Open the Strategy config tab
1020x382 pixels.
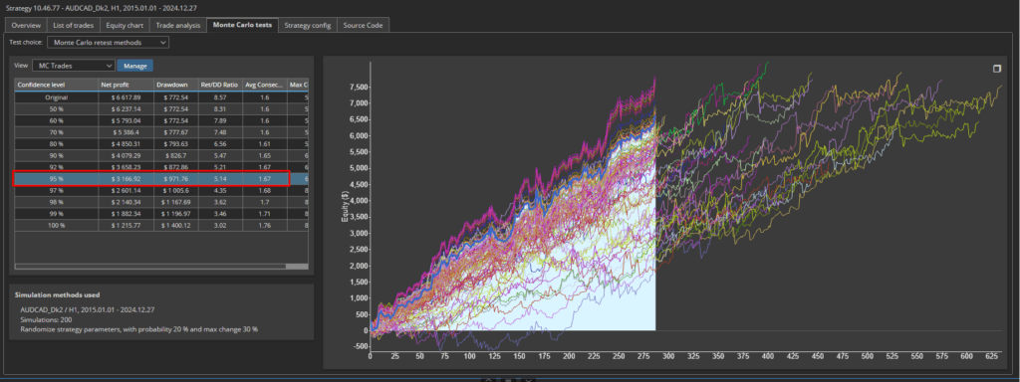[x=308, y=25]
